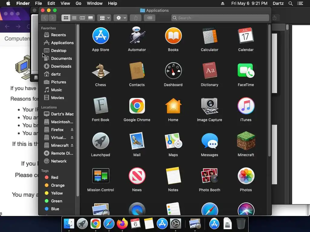Open the App Store application icon
The width and height of the screenshot is (310, 232).
tap(101, 36)
